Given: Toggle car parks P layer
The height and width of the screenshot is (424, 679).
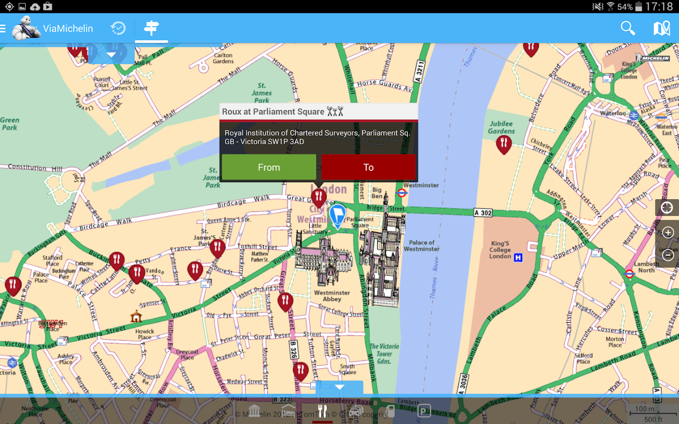Looking at the screenshot, I should 424,411.
